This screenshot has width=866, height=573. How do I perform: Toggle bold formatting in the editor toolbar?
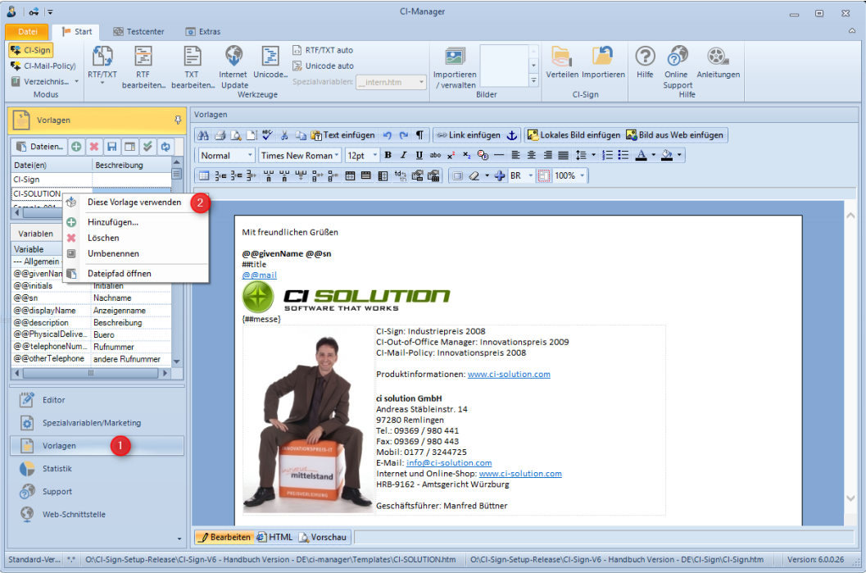coord(388,155)
